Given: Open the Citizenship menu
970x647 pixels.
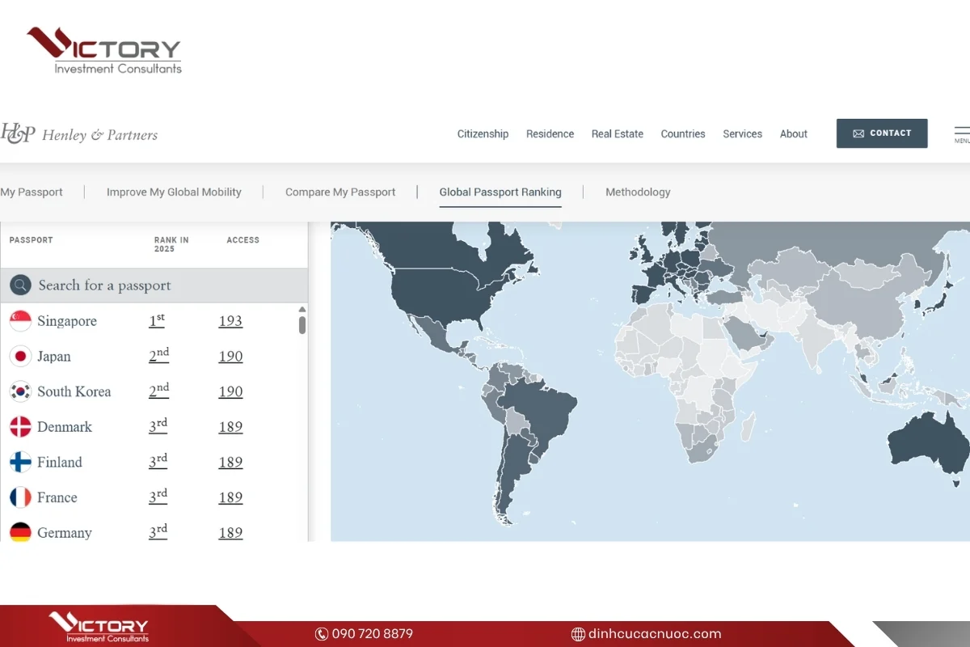Looking at the screenshot, I should point(483,134).
